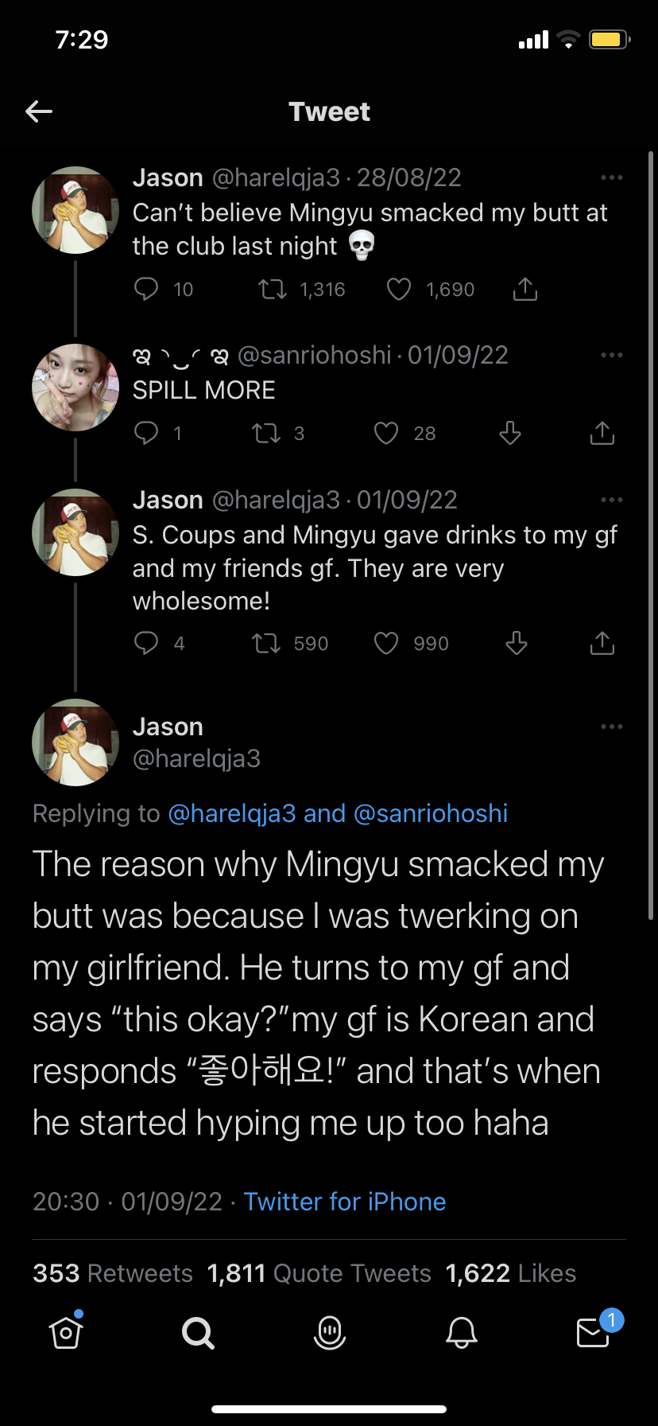Screen dimensions: 658x1426
Task: Go to the Home tab
Action: coord(66,1331)
